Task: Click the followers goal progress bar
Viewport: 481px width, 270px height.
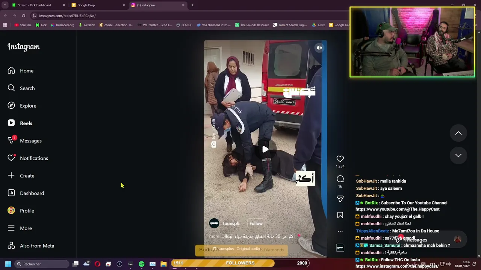Action: coord(240,263)
